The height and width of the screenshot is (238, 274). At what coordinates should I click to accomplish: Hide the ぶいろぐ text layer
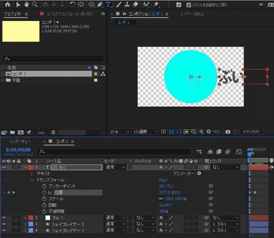click(4, 167)
